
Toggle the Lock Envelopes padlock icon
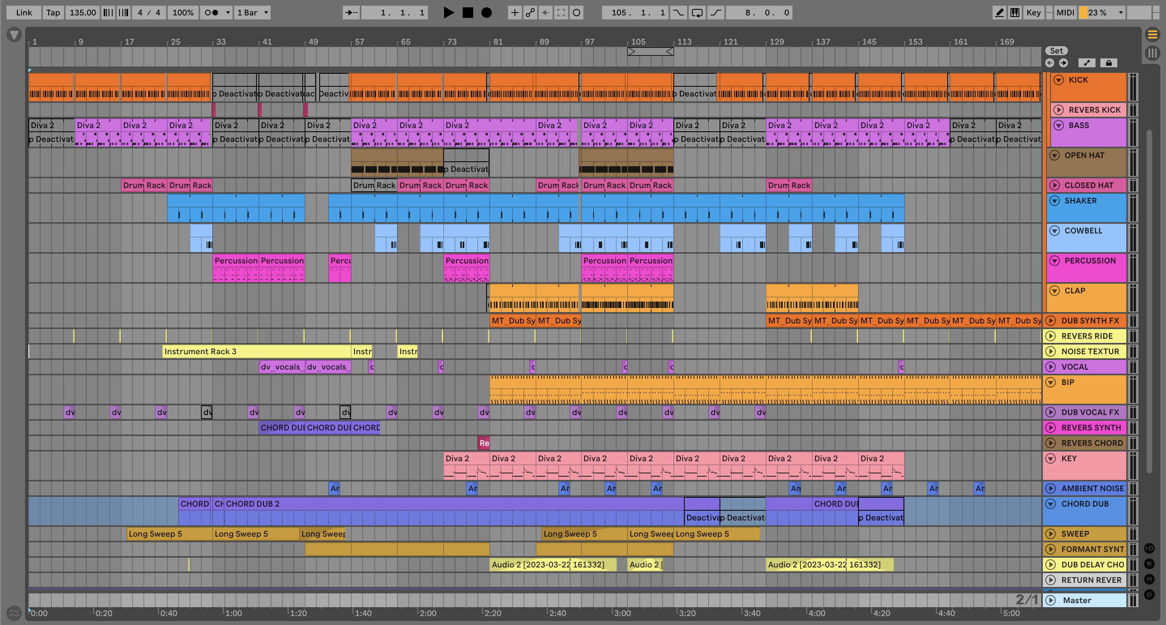point(1108,63)
